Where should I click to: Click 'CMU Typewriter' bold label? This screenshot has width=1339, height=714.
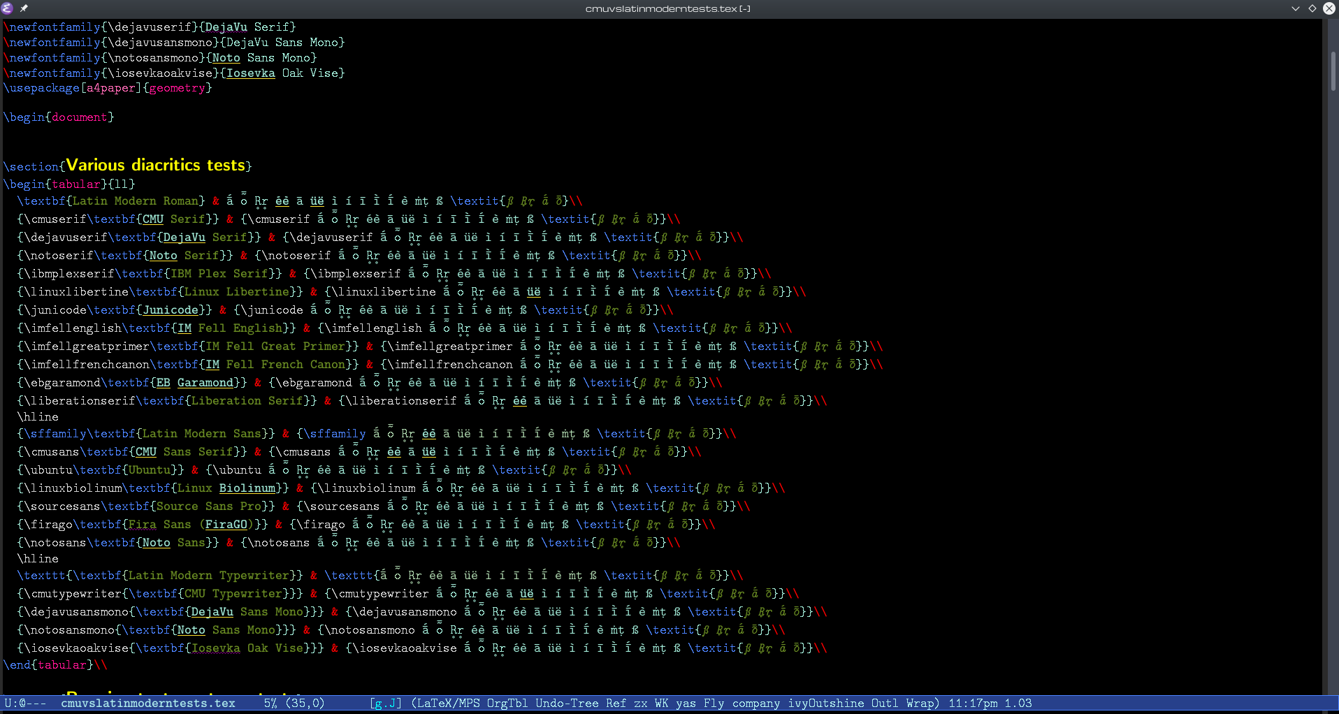(233, 594)
